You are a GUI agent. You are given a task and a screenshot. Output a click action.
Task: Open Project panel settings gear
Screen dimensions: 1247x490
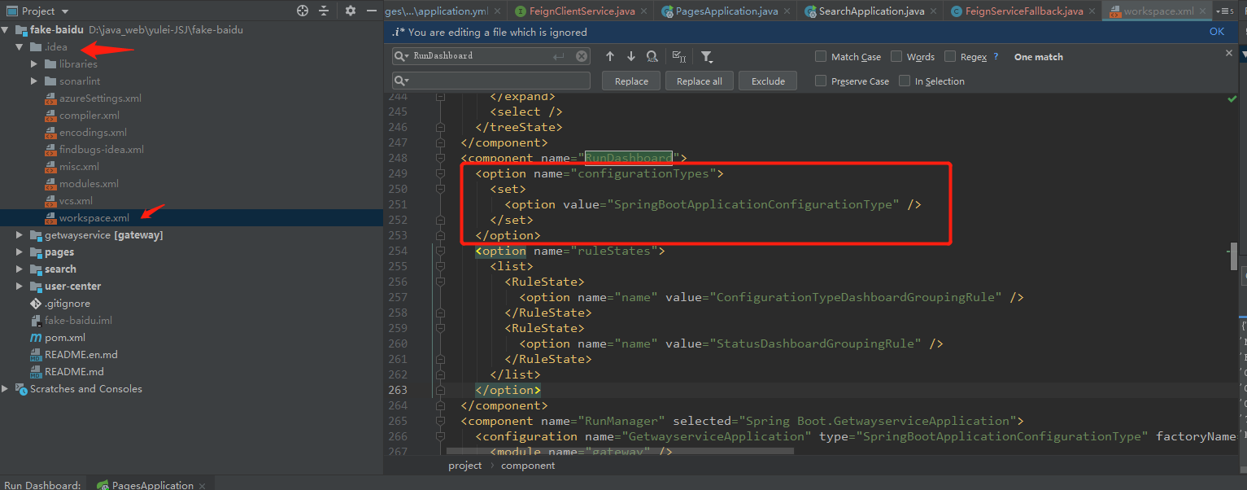click(x=351, y=11)
